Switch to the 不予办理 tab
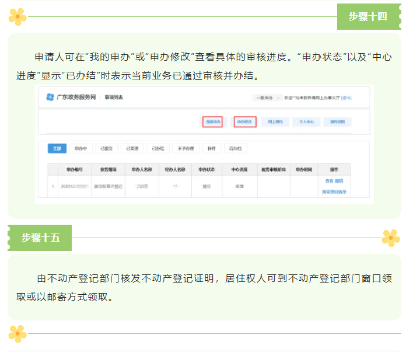 pos(185,149)
